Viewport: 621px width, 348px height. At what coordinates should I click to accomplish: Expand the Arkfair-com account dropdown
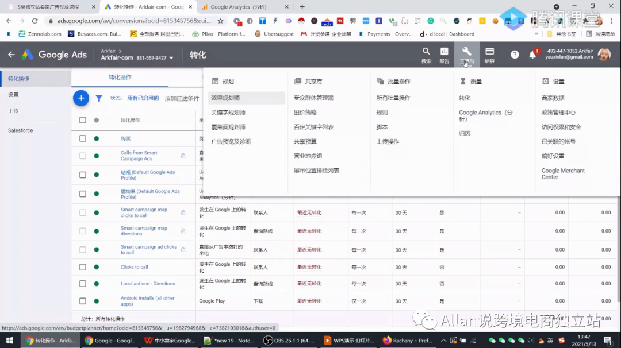pos(171,58)
